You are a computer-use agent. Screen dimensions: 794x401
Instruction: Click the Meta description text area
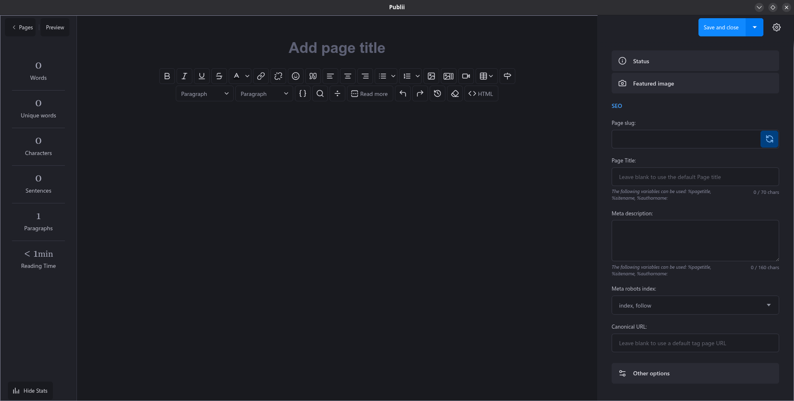coord(695,241)
